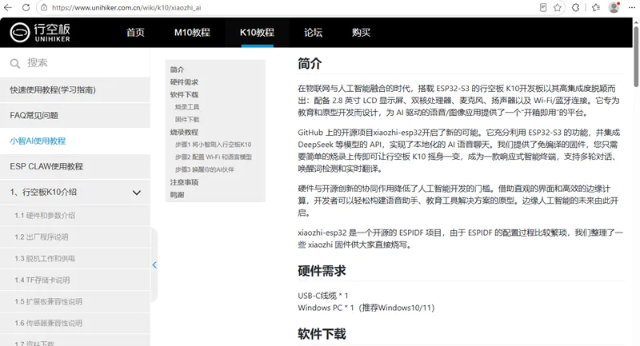Open the favorites list icon
Image resolution: width=640 pixels, height=346 pixels.
click(596, 7)
